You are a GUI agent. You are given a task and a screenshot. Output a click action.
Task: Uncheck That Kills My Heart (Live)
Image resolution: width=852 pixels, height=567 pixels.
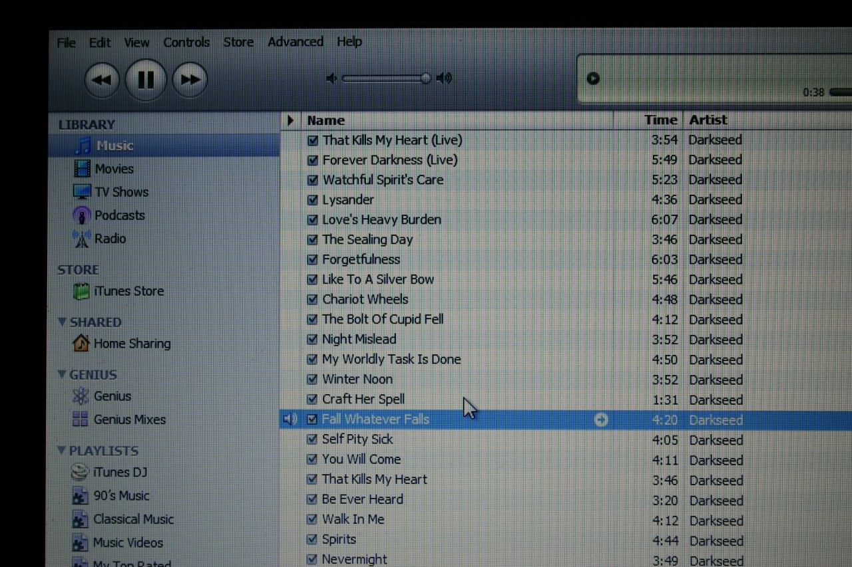[x=313, y=140]
